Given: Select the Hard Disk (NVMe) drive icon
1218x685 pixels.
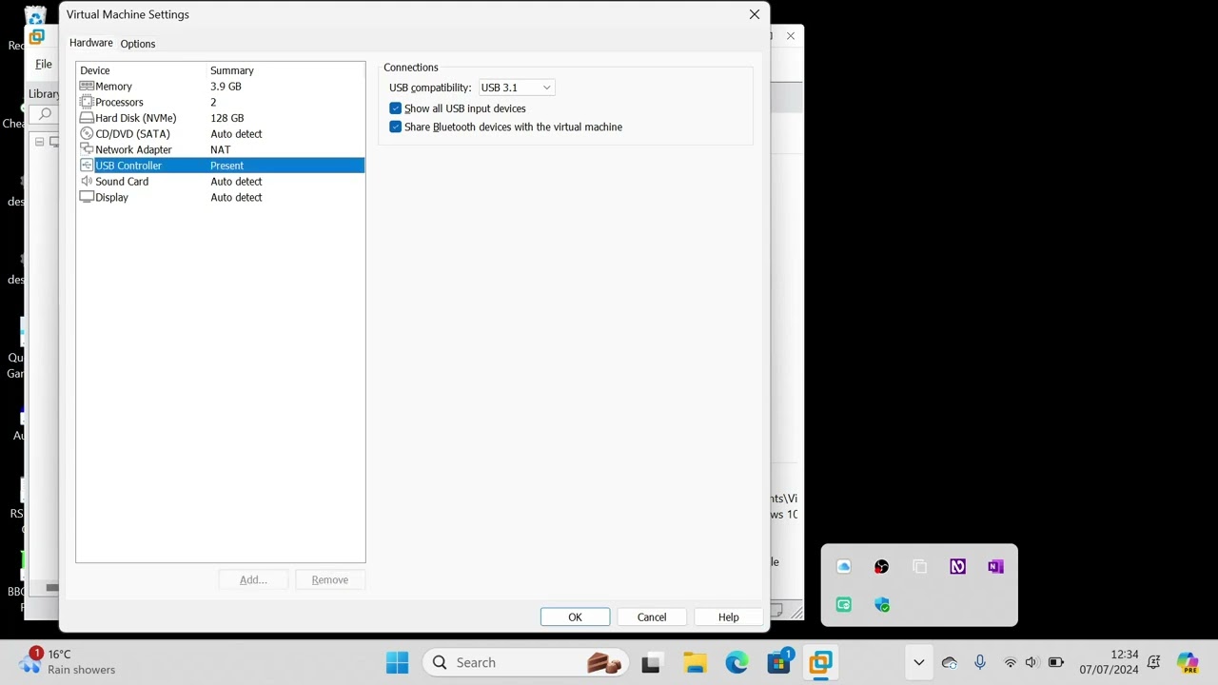Looking at the screenshot, I should click(x=87, y=118).
